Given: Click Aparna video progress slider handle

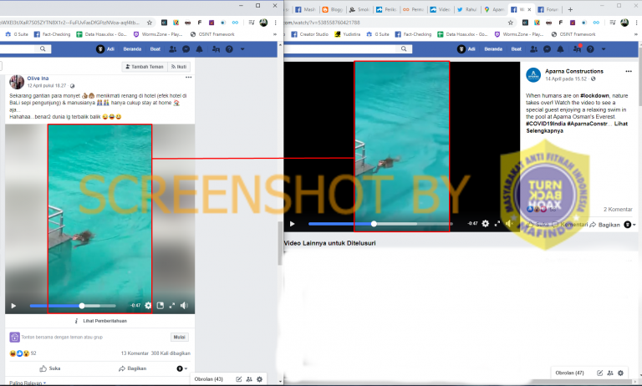Looking at the screenshot, I should click(x=374, y=223).
